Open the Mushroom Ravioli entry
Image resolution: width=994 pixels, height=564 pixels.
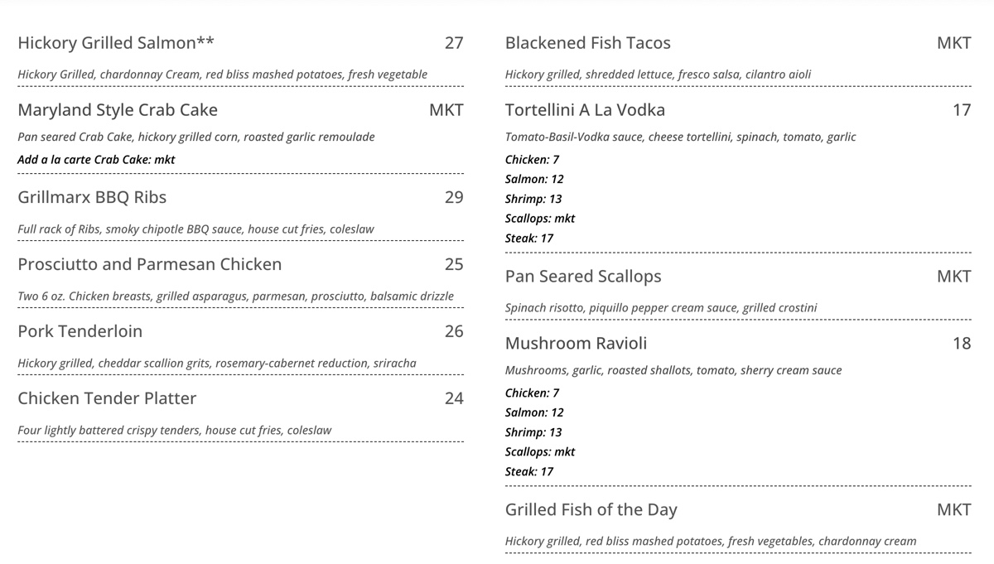click(576, 344)
